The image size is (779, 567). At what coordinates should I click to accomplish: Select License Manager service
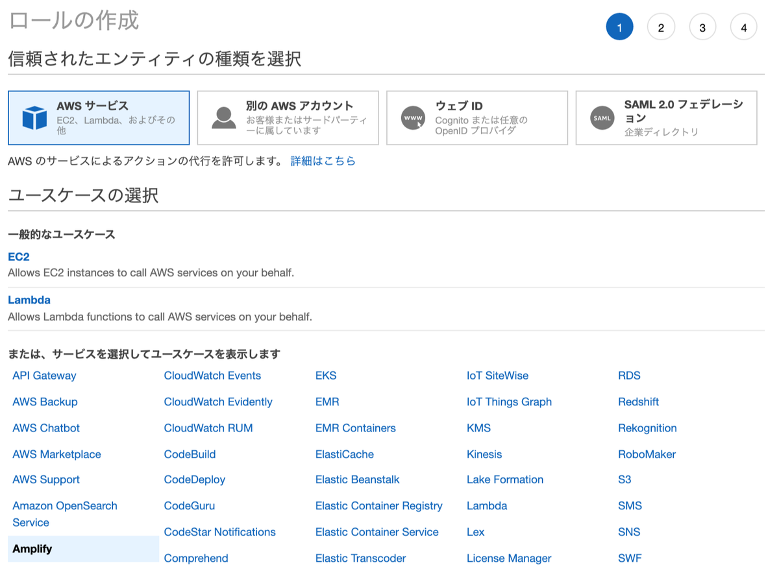click(x=509, y=558)
